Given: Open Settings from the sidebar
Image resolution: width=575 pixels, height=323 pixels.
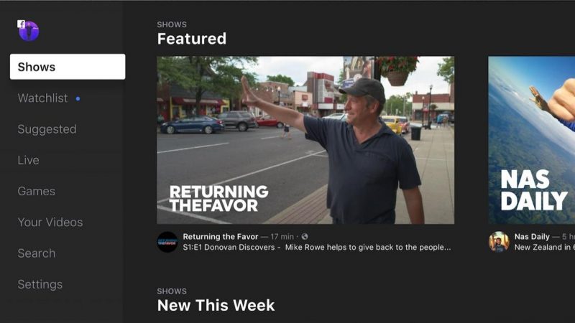Looking at the screenshot, I should [40, 284].
